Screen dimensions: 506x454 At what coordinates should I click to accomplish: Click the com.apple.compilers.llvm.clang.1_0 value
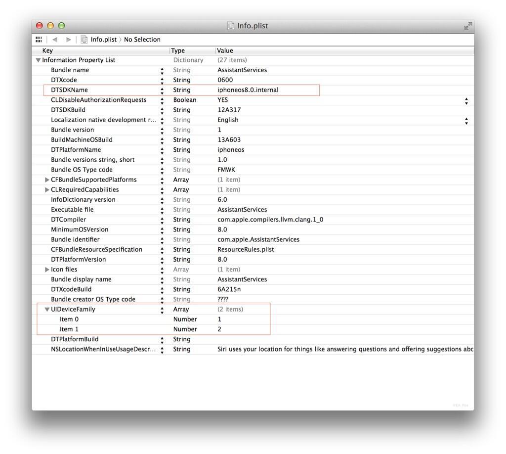point(270,220)
